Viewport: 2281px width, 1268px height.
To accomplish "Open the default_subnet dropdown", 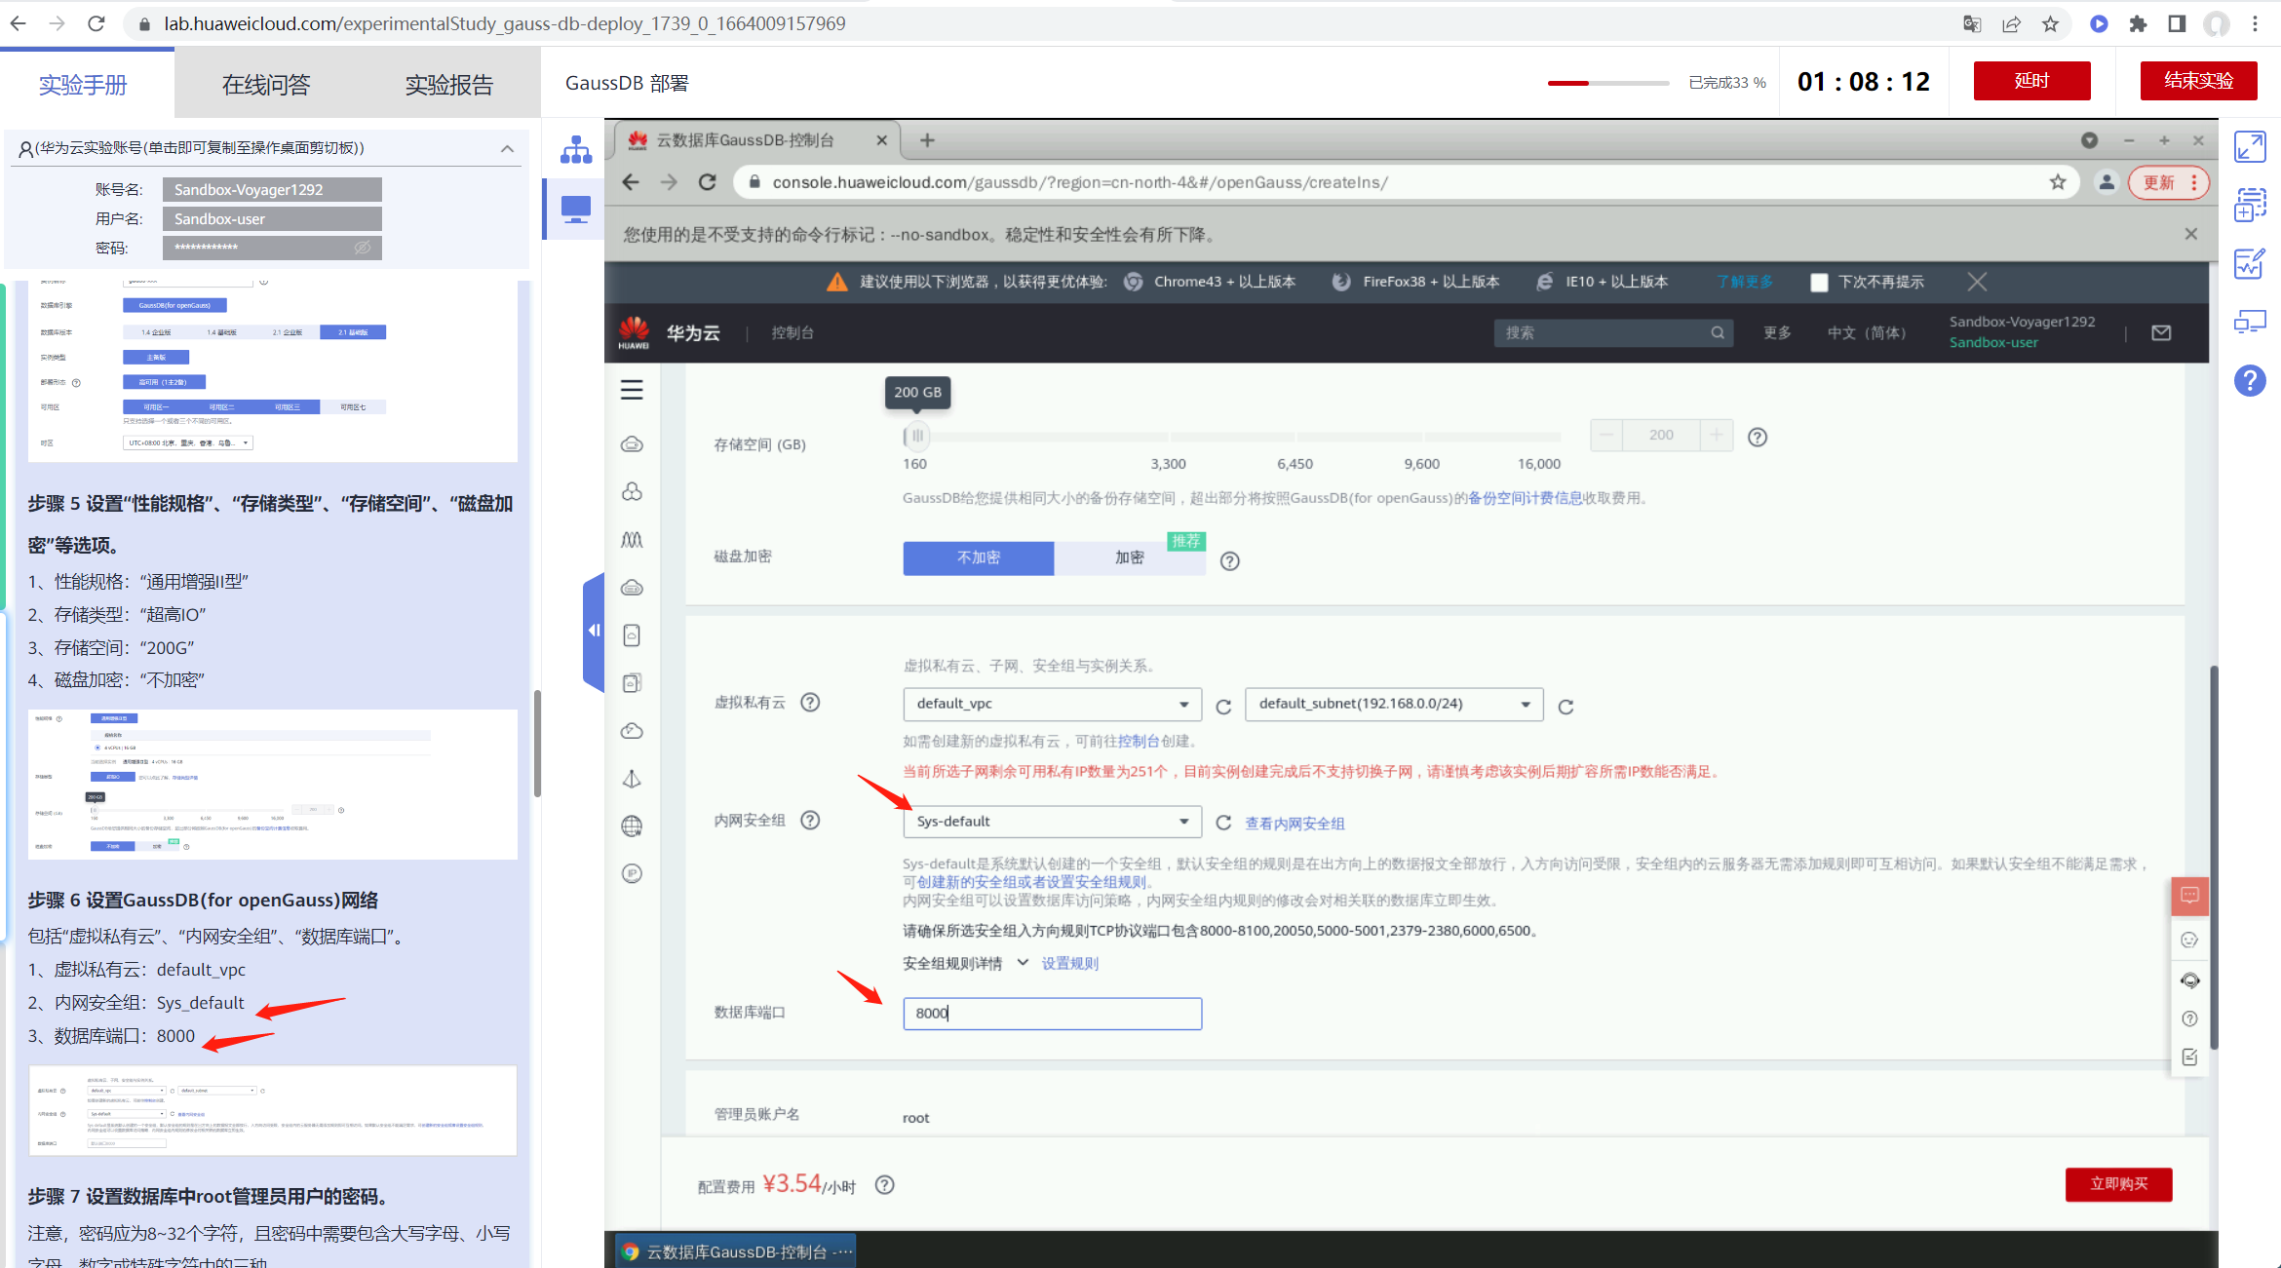I will click(x=1393, y=704).
